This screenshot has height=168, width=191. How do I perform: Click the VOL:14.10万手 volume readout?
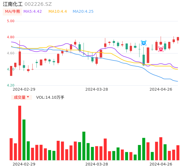click(50, 97)
